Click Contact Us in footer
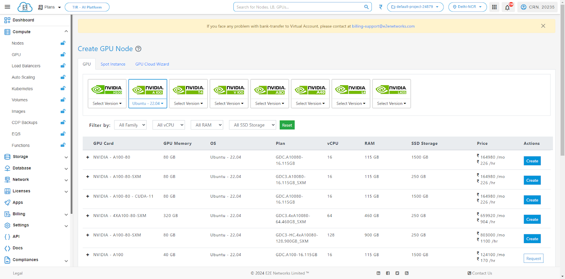565x279 pixels. coord(480,273)
